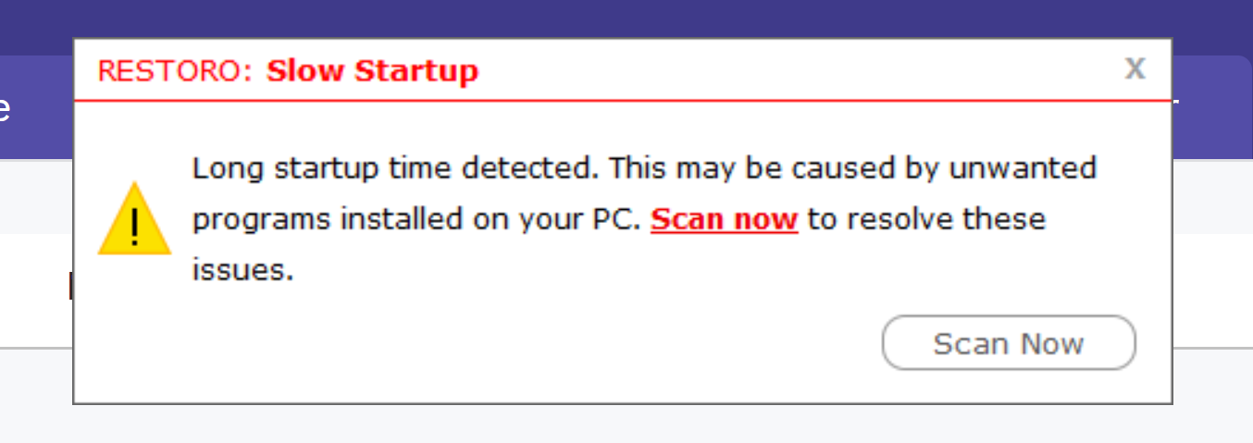Click the light gray page area below popup
The width and height of the screenshot is (1253, 443).
coord(626,424)
